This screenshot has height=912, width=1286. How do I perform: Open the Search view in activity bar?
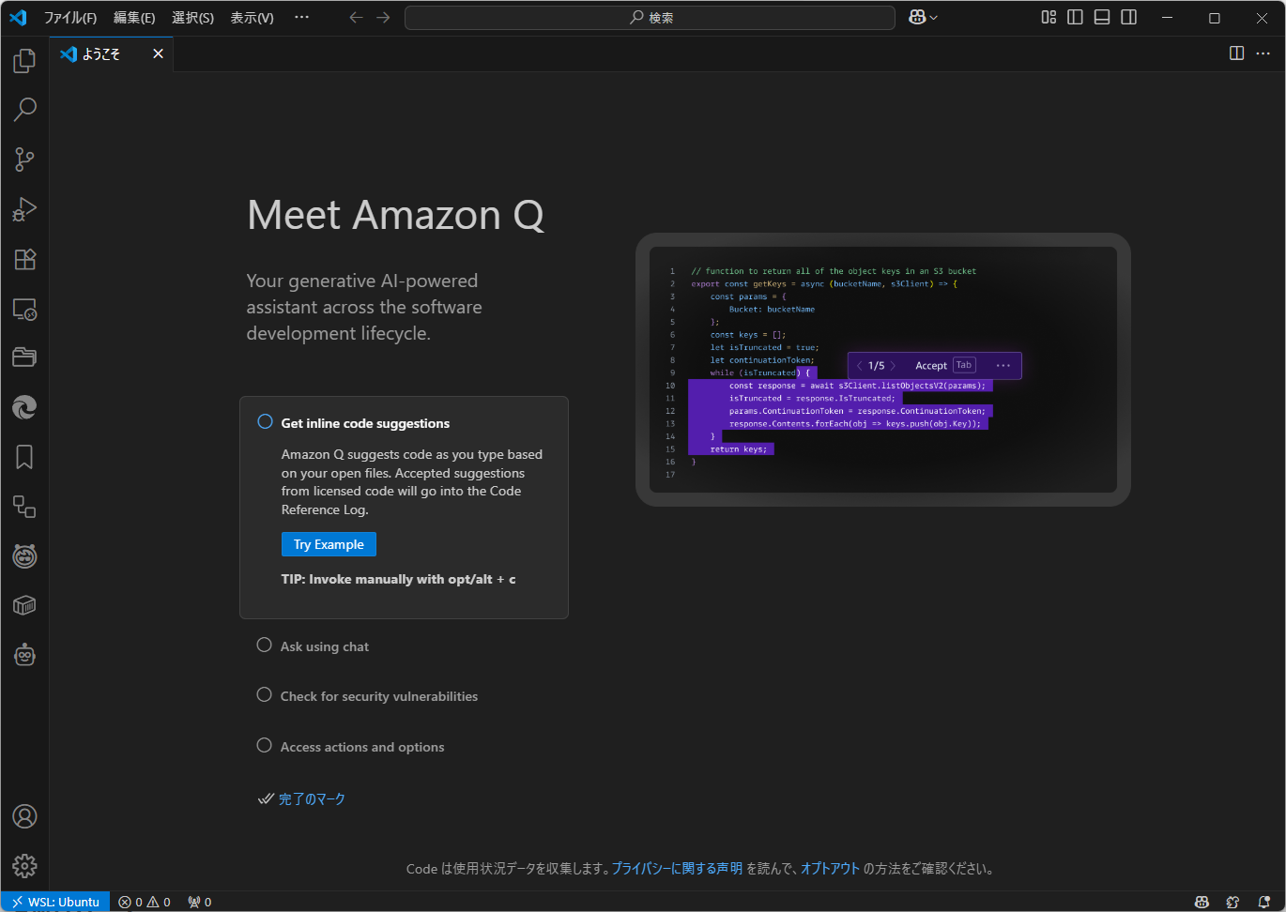[24, 110]
